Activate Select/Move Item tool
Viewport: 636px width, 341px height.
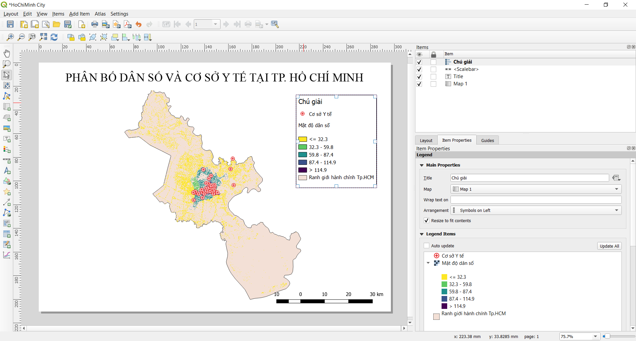[7, 75]
